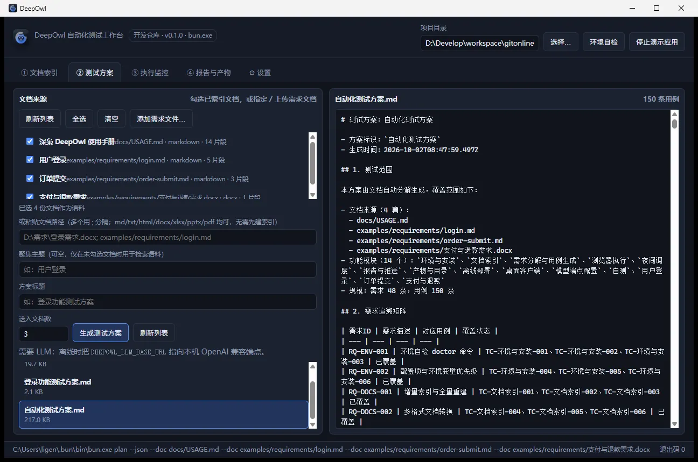
Task: Run the 环境自检 check
Action: click(604, 42)
